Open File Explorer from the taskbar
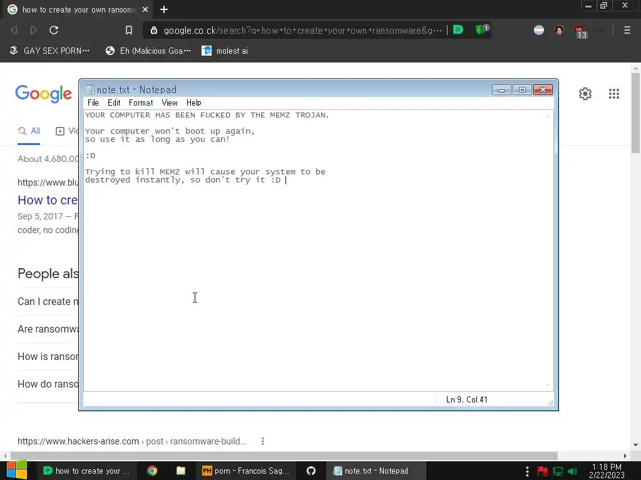Image resolution: width=641 pixels, height=480 pixels. tap(181, 471)
